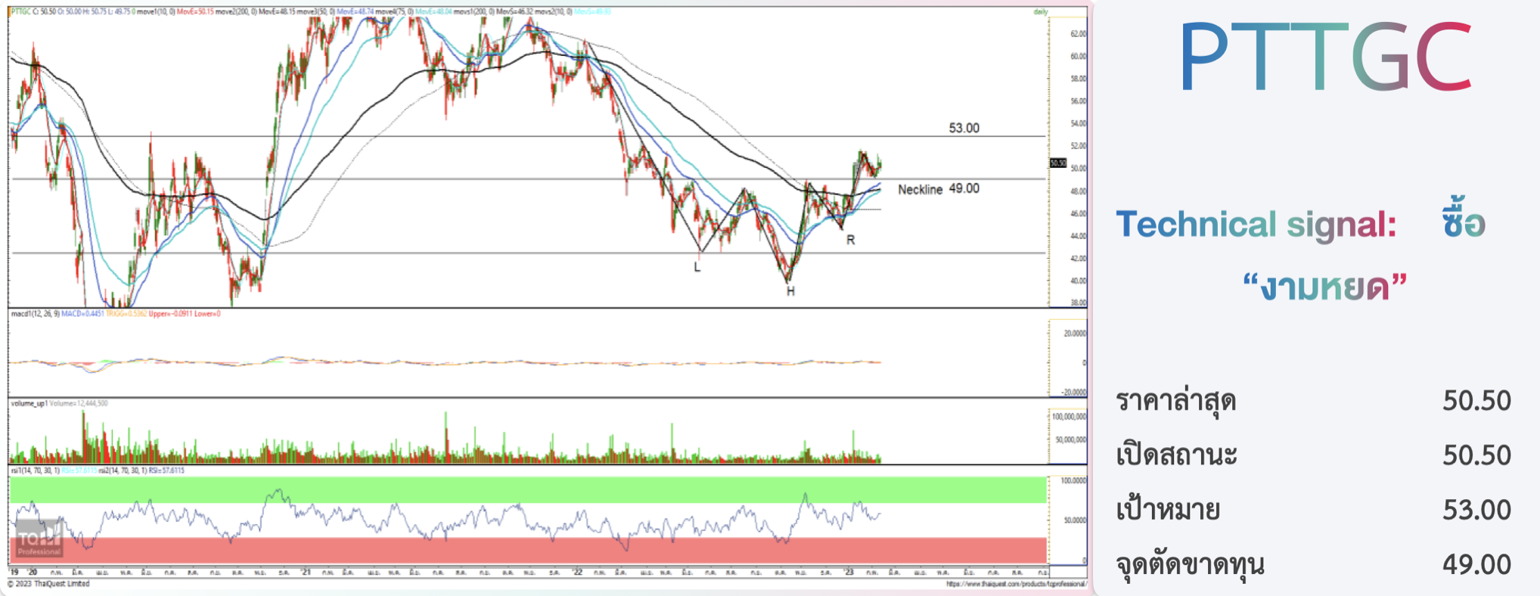1540x596 pixels.
Task: Click the 'Neckline' label on chart
Action: click(920, 189)
